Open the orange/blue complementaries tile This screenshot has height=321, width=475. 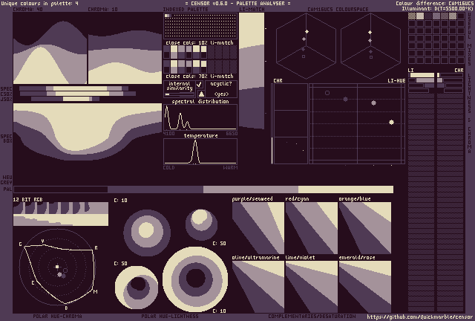[365, 228]
